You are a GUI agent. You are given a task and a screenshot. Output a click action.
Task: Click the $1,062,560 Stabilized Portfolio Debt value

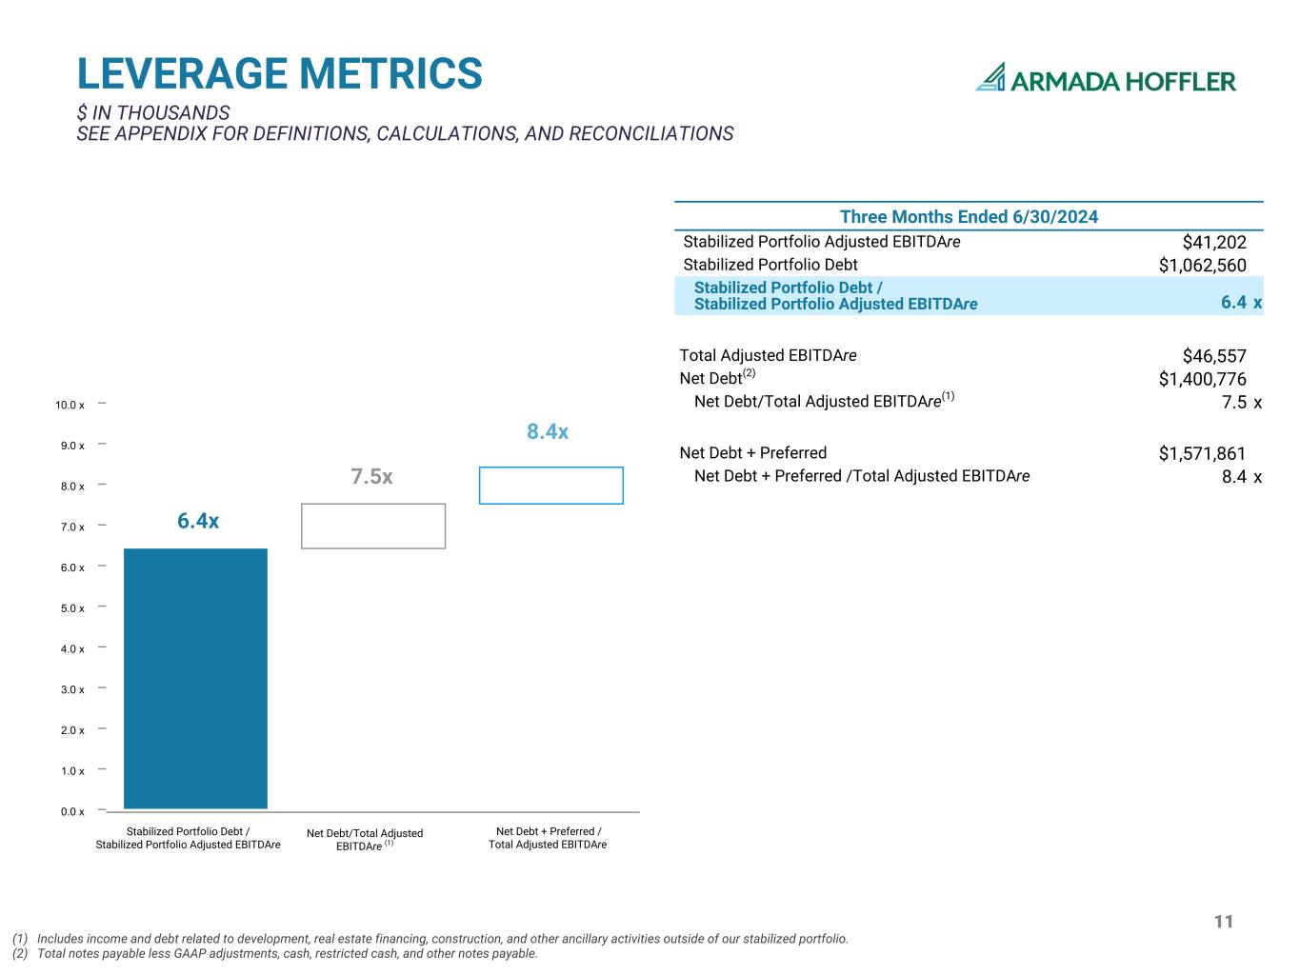coord(1202,266)
